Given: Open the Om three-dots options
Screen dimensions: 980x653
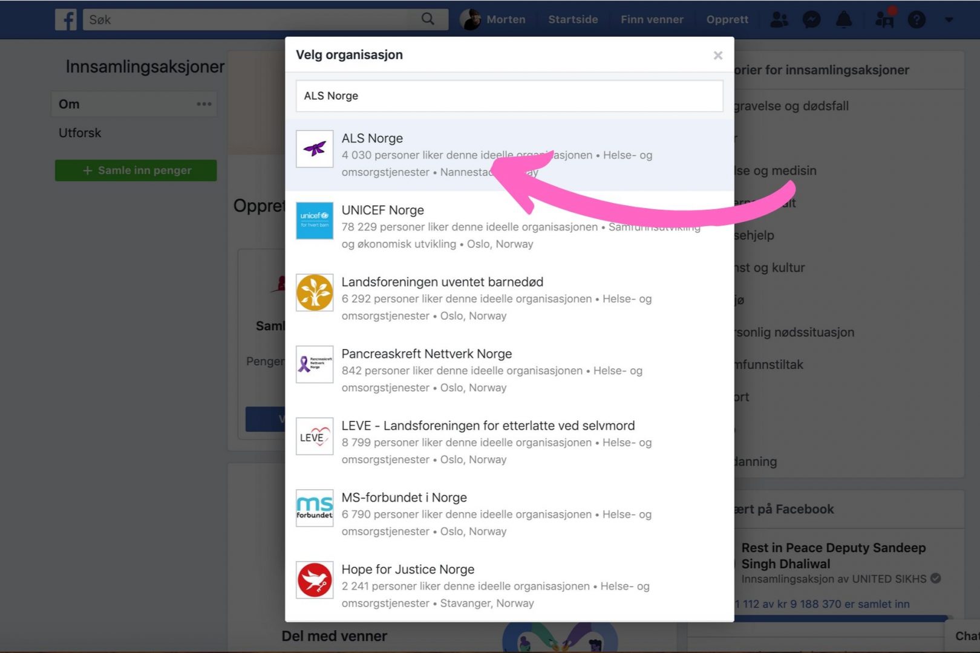Looking at the screenshot, I should point(204,104).
